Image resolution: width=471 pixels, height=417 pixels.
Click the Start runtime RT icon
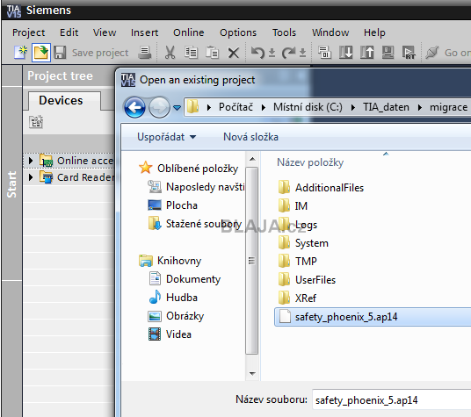coord(409,53)
